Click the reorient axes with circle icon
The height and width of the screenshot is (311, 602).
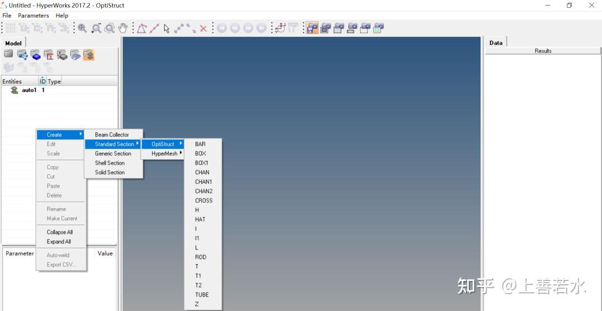tap(280, 28)
